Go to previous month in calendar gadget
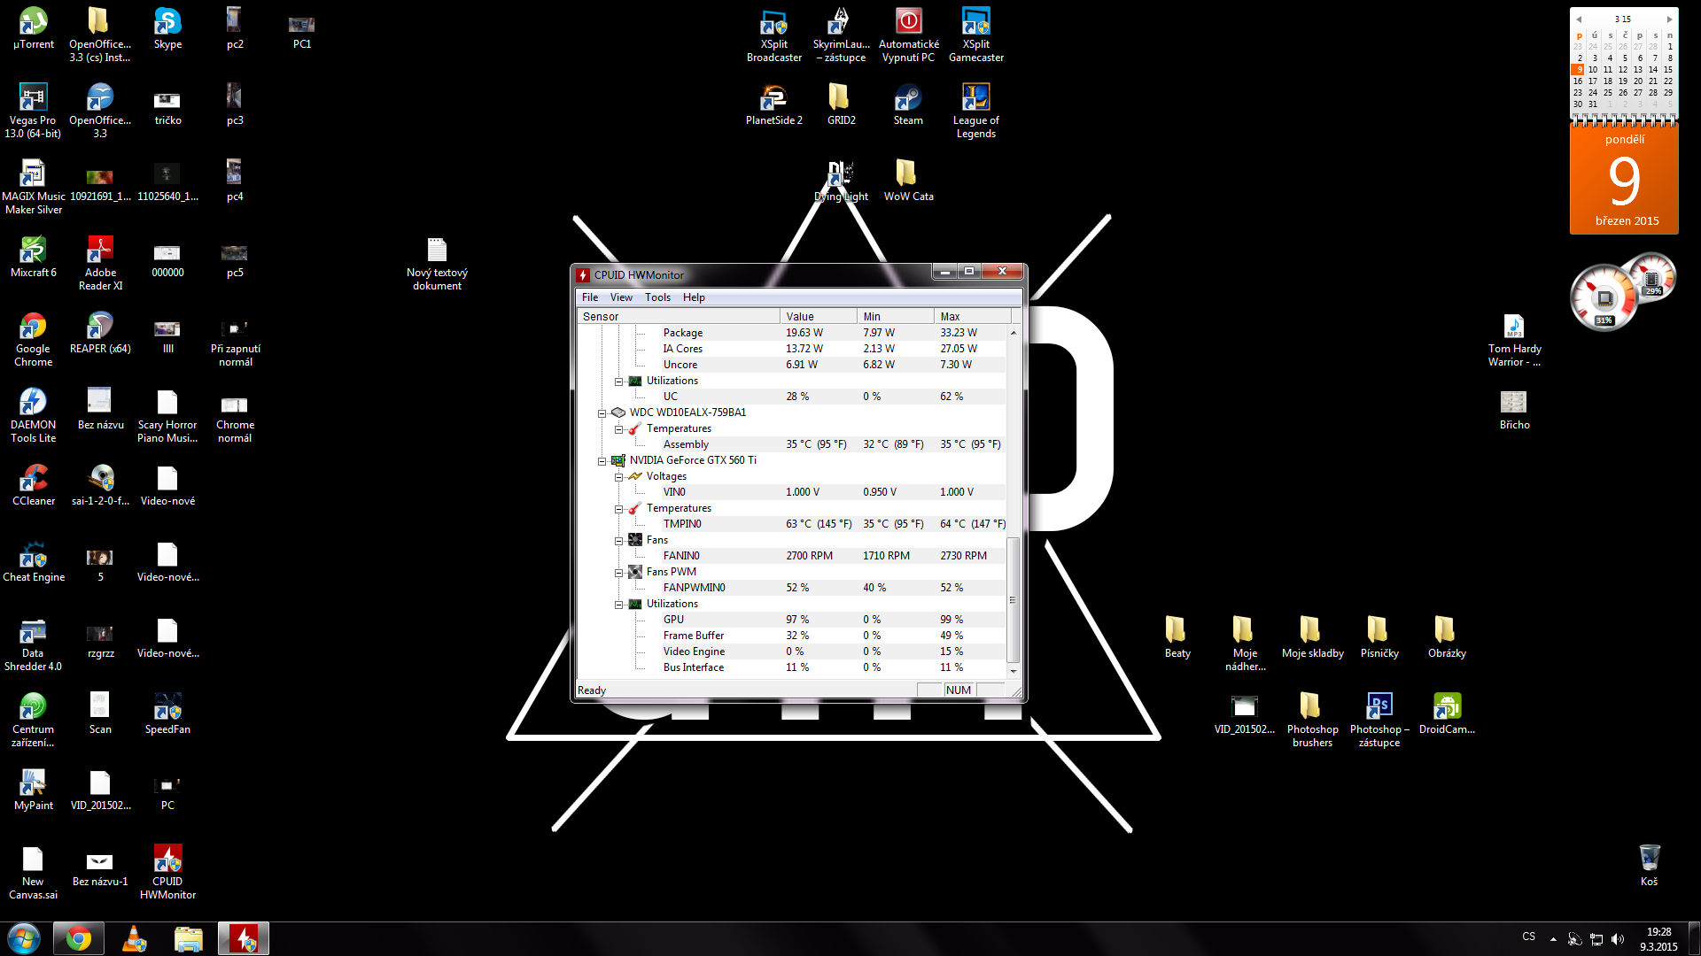This screenshot has height=956, width=1701. click(1579, 19)
